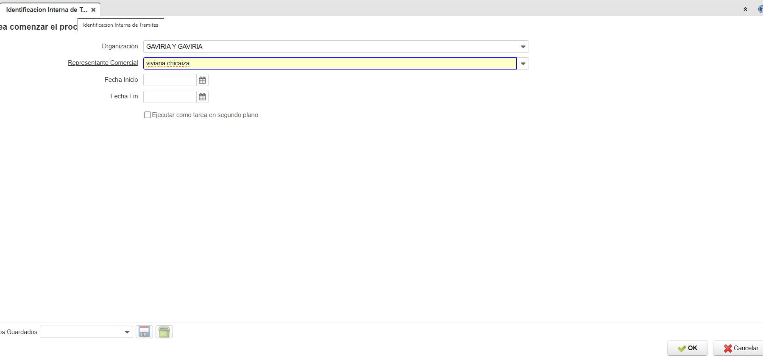Select the Identificacion Interna de T... tab
The width and height of the screenshot is (763, 357).
pyautogui.click(x=47, y=10)
